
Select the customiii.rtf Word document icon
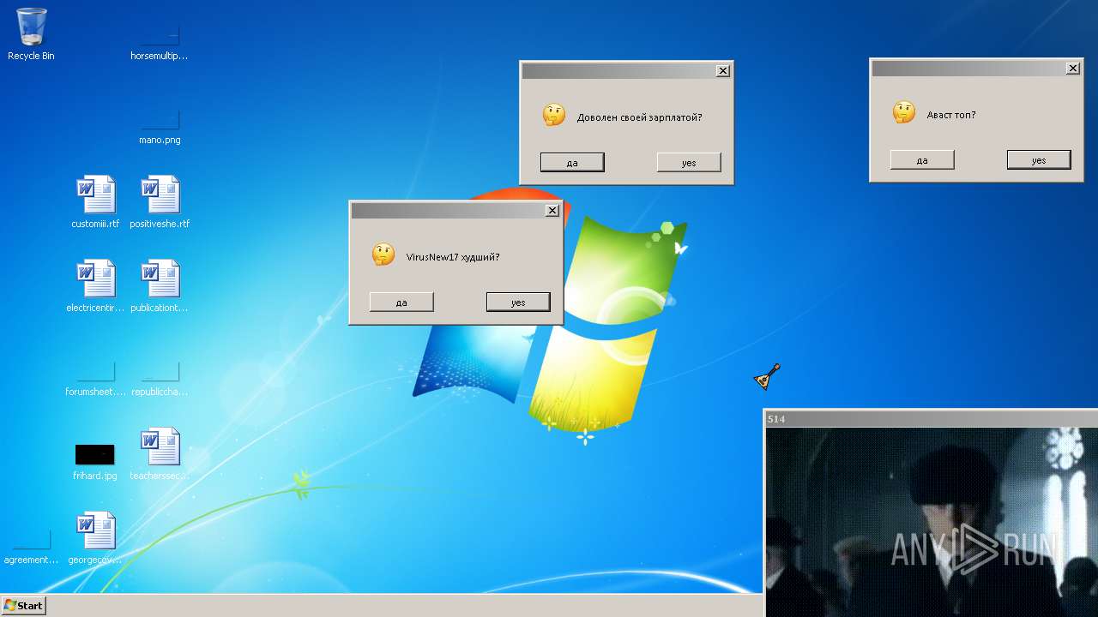click(95, 202)
